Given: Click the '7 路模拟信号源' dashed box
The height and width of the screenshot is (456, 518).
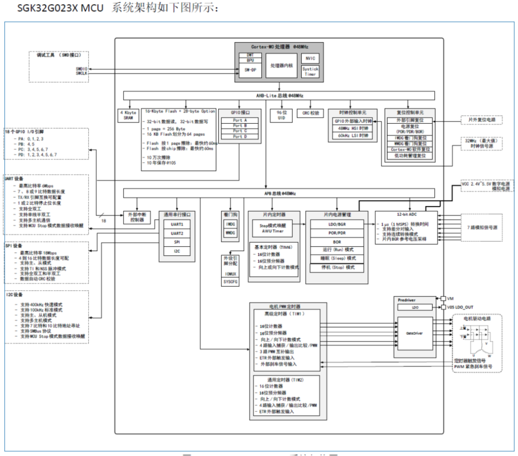Looking at the screenshot, I should pyautogui.click(x=482, y=228).
